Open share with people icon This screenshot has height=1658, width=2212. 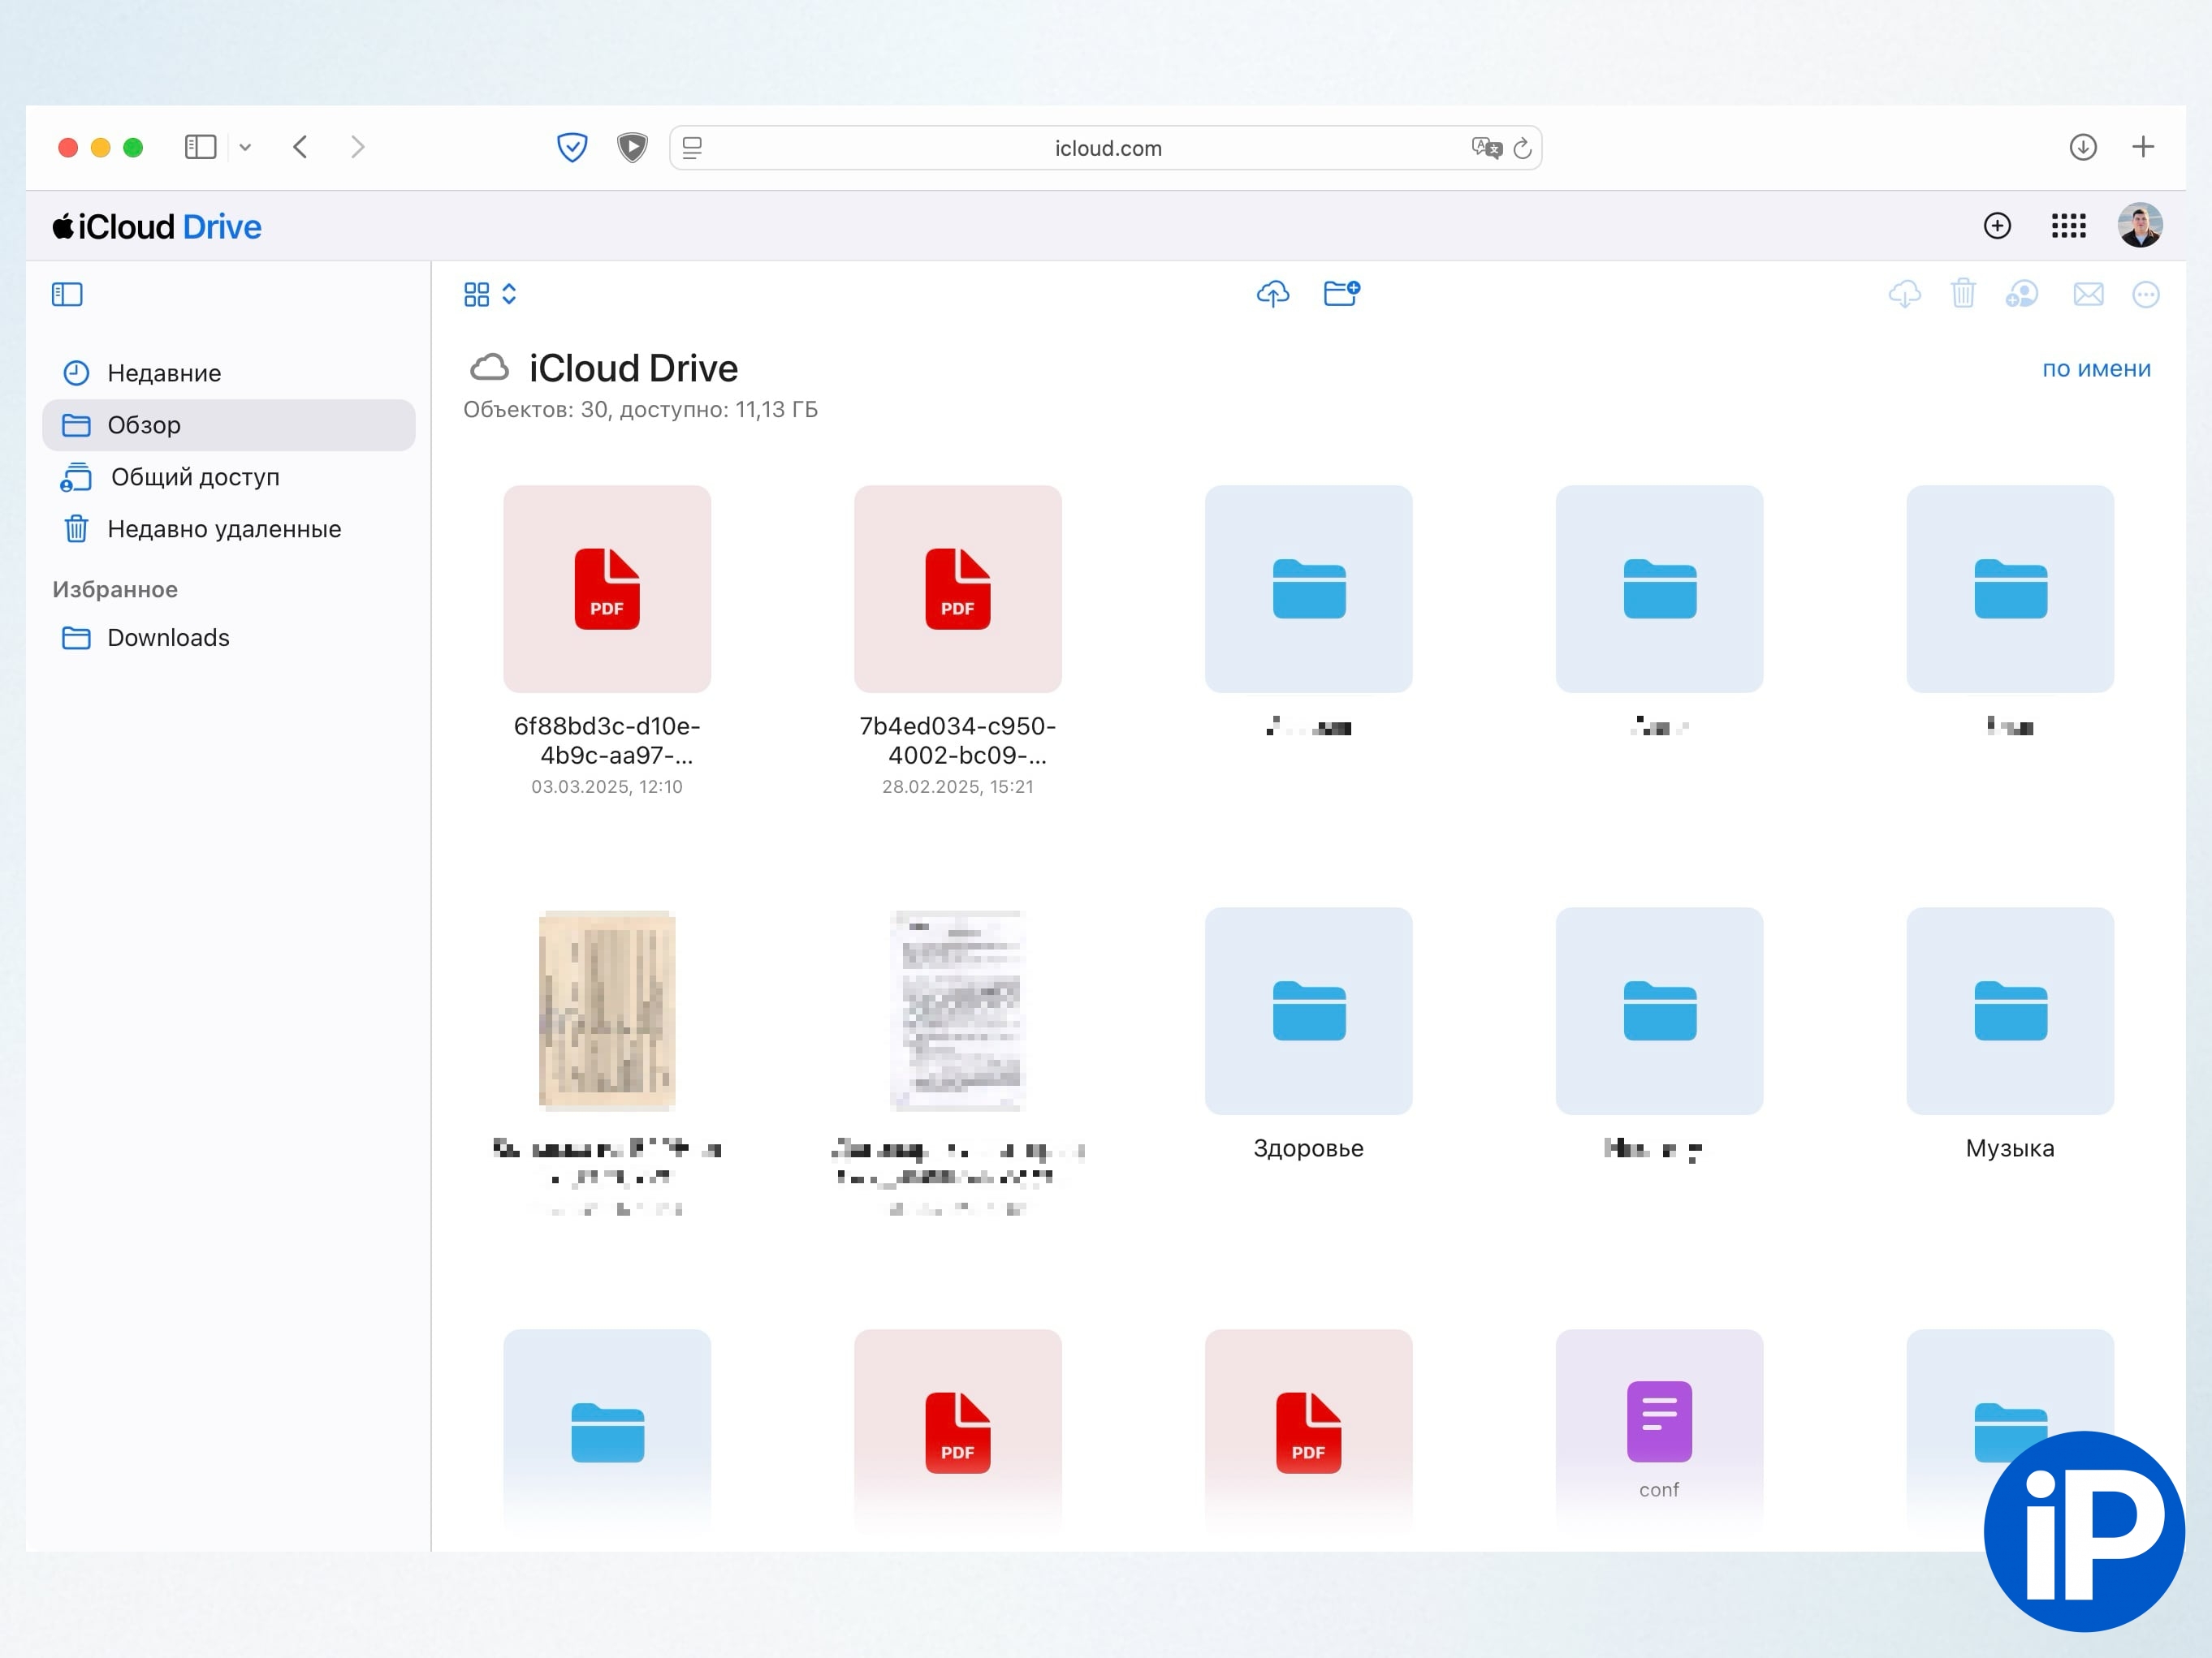[2021, 294]
